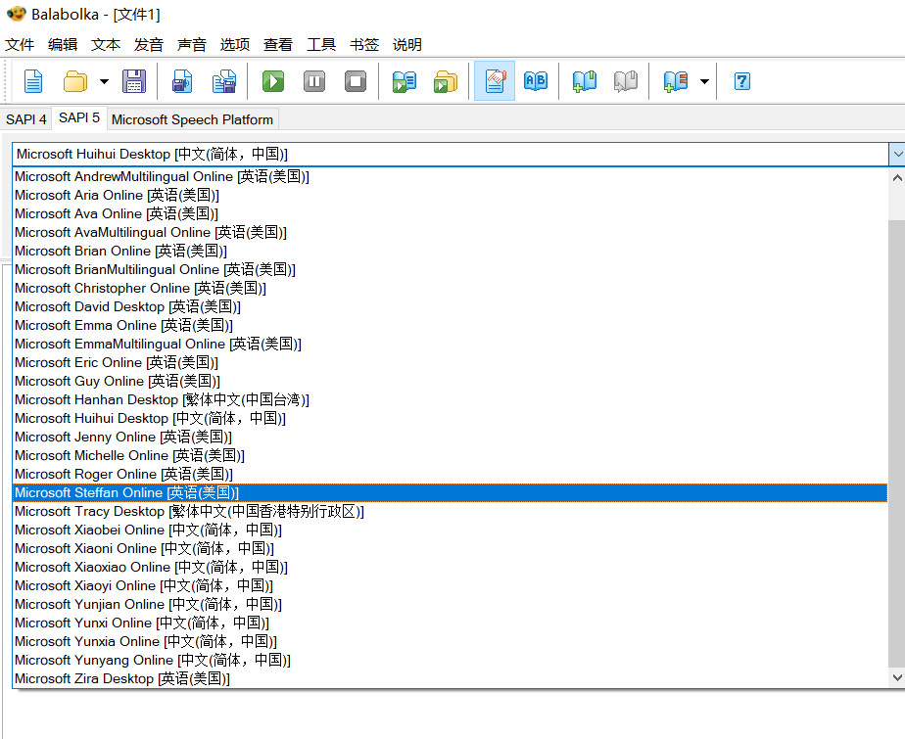Stop reading with the Stop button
This screenshot has height=739, width=905.
point(356,81)
